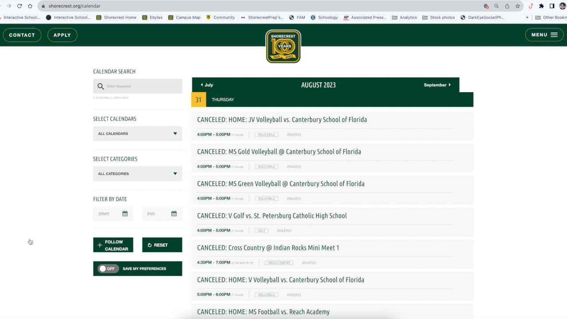Click the END date input field
The height and width of the screenshot is (319, 567).
[162, 214]
